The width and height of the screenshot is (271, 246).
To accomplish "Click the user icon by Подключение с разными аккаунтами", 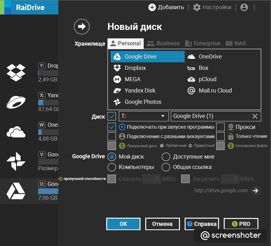I will coord(122,136).
